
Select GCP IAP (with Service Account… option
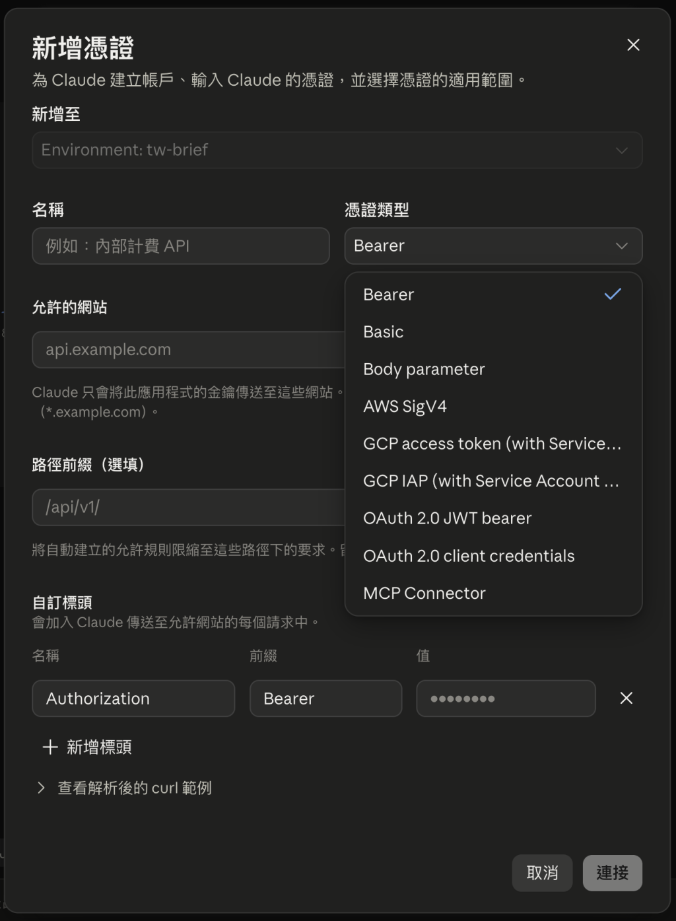[x=493, y=481]
